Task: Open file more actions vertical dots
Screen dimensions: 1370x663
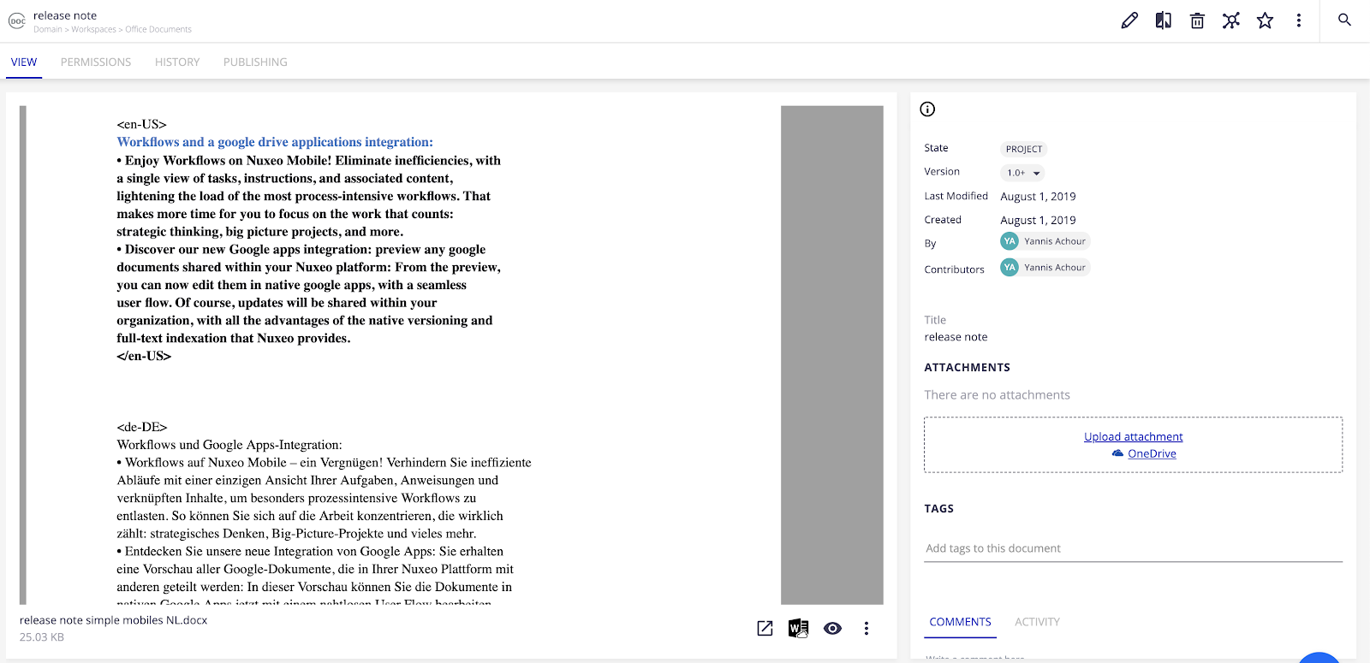Action: pos(867,629)
